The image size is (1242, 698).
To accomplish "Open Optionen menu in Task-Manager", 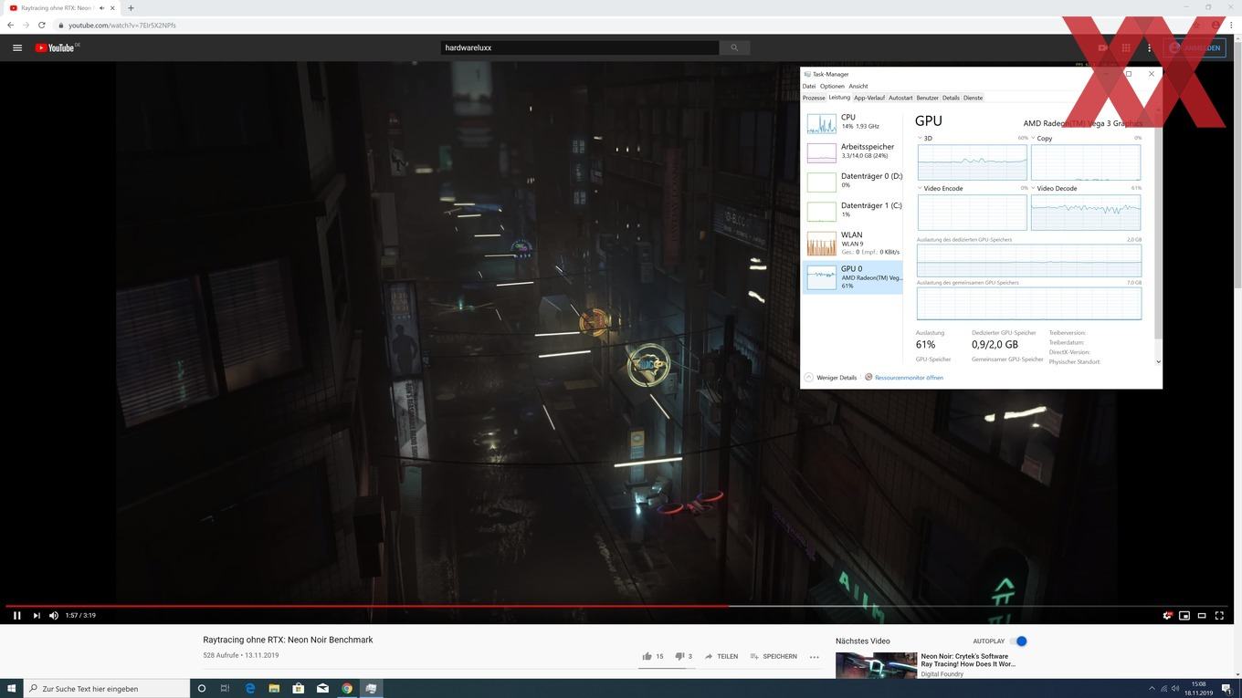I will click(x=832, y=86).
